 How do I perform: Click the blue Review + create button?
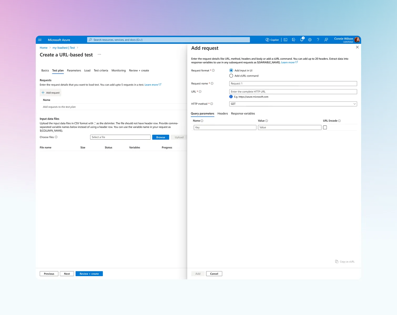89,274
